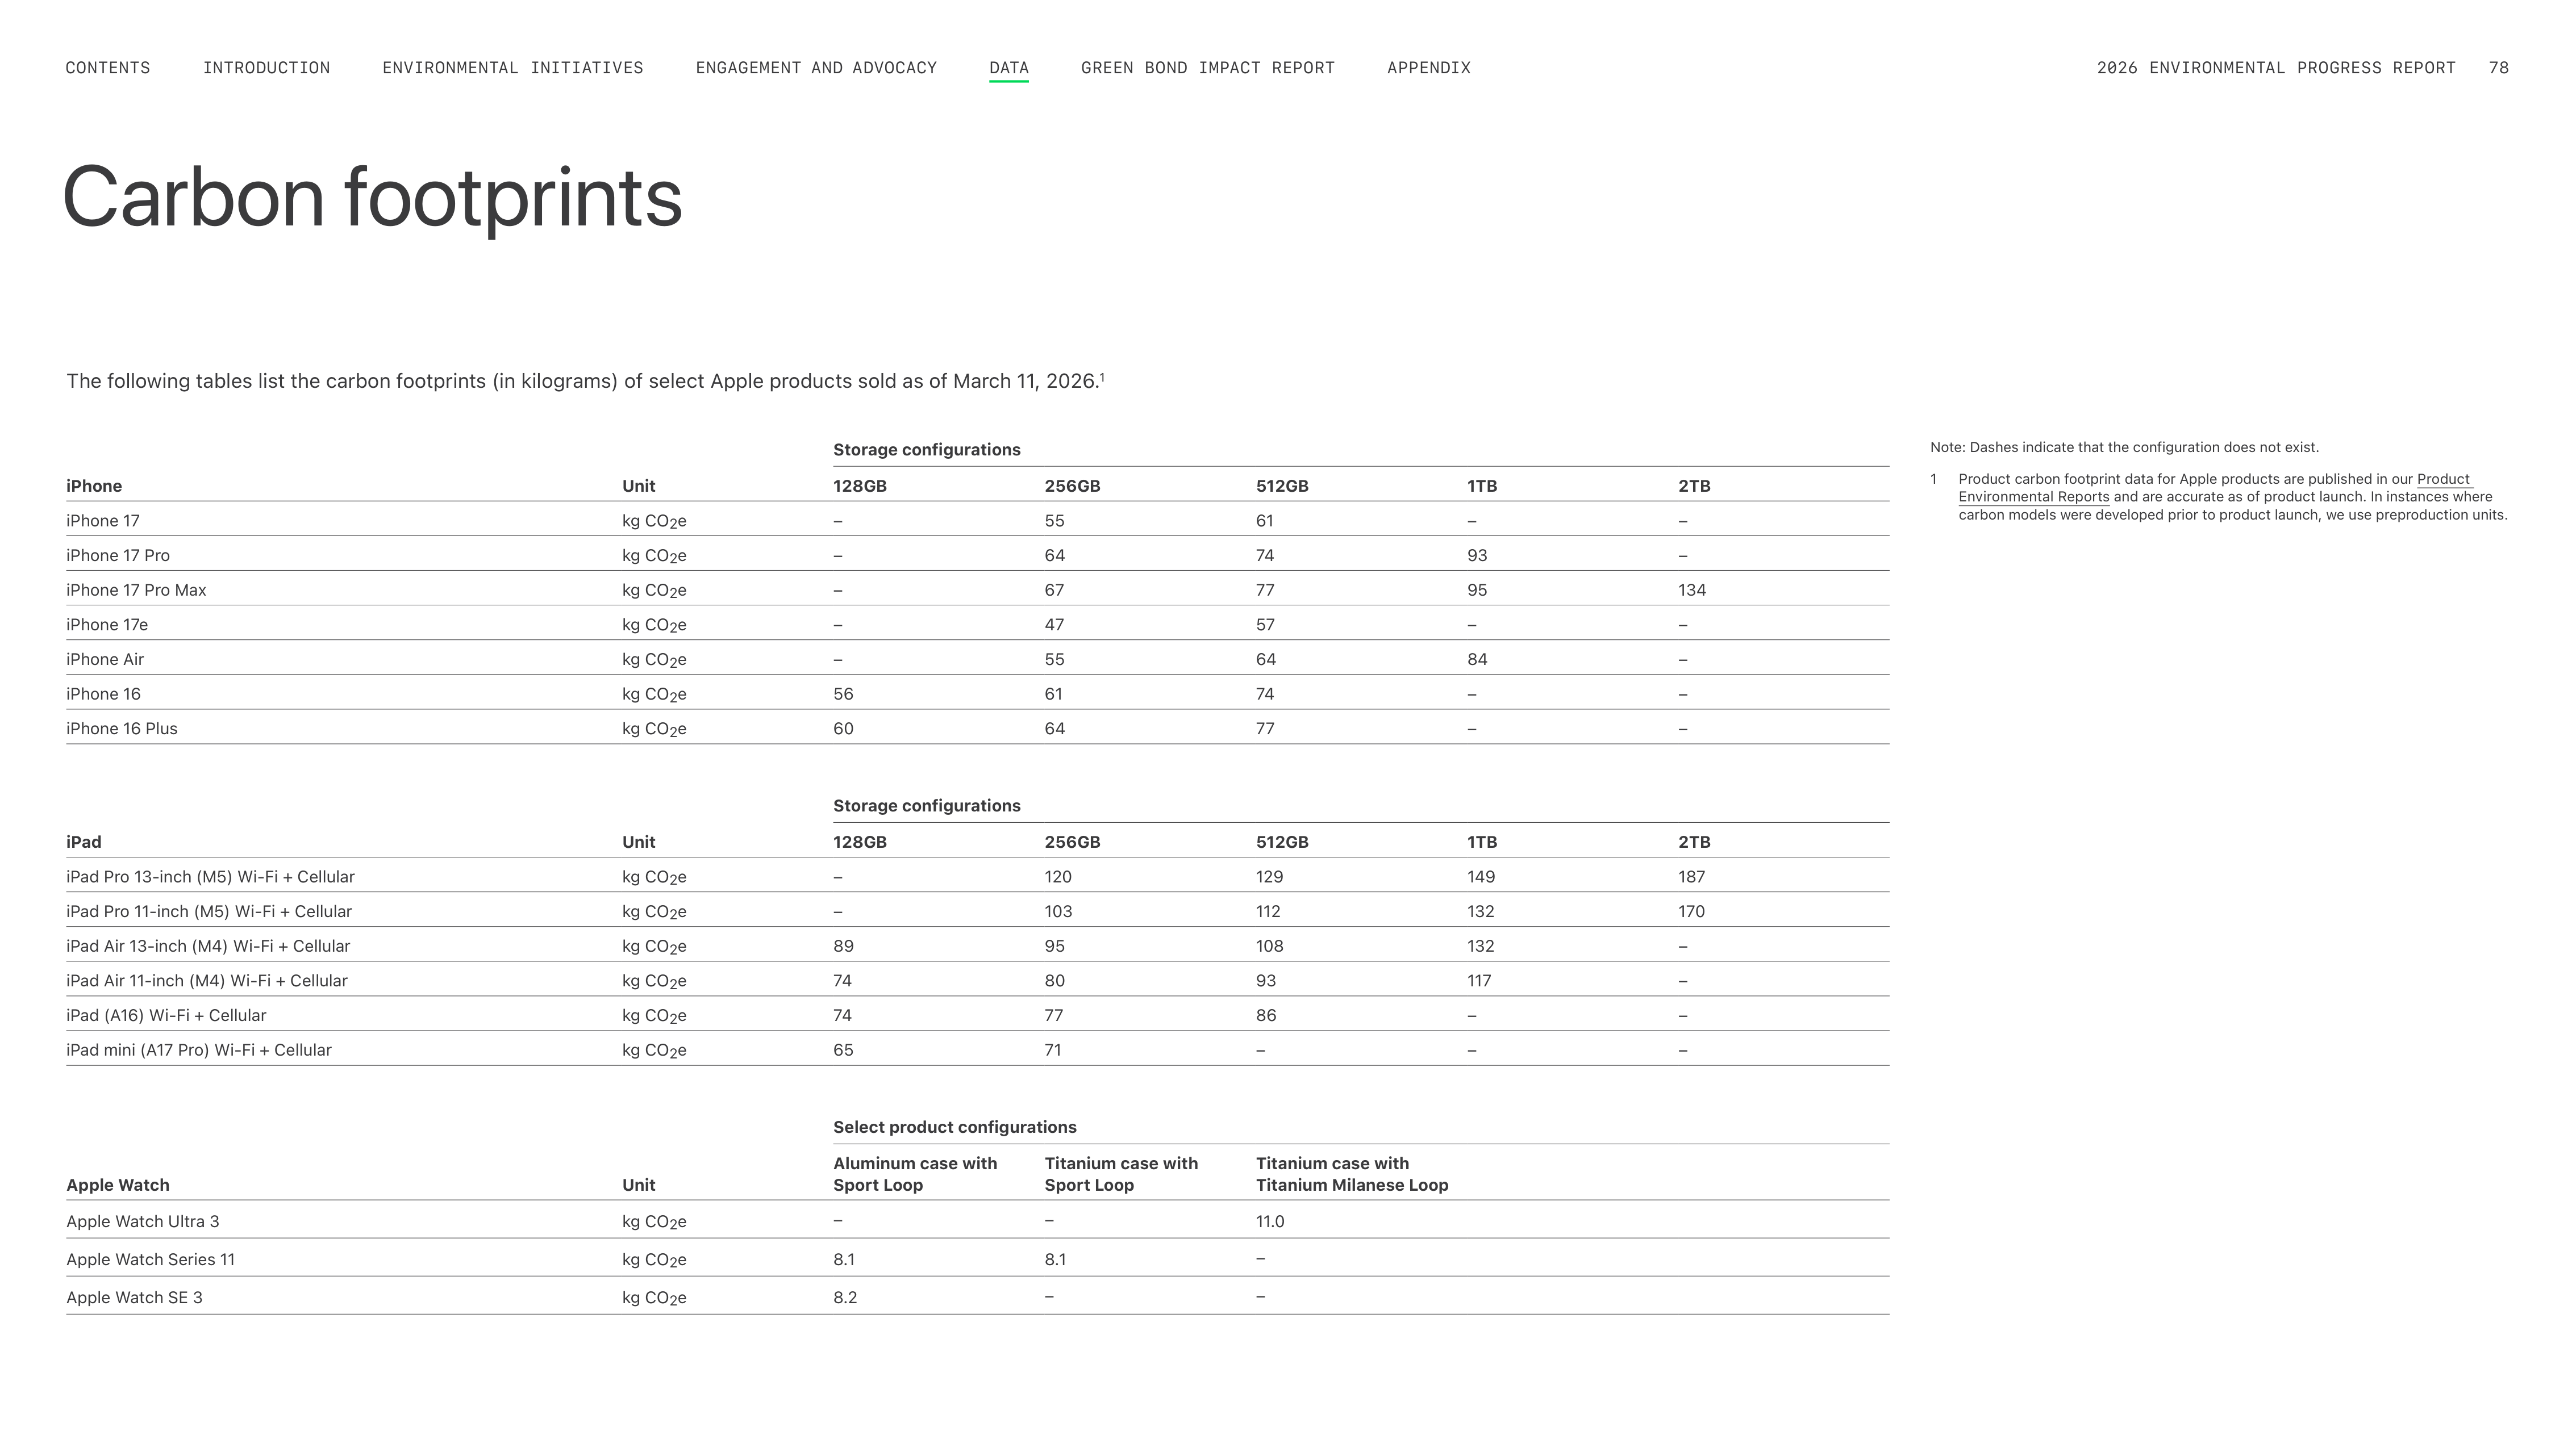Click Titanium case with Sport Loop header
Viewport: 2576px width, 1448px height.
[1121, 1174]
